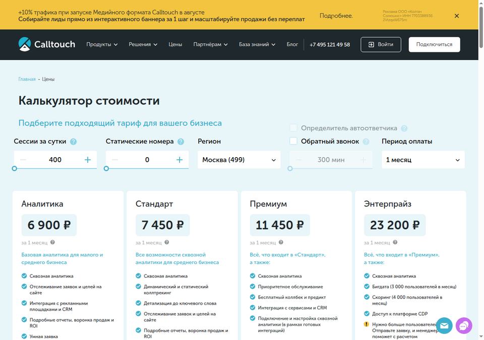
Task: Click Калькулятор стоимости heading
Action: tap(89, 101)
